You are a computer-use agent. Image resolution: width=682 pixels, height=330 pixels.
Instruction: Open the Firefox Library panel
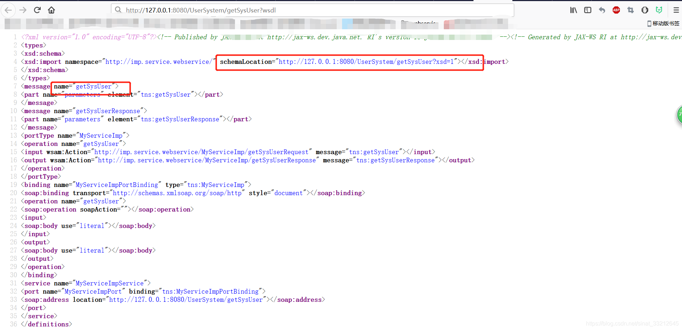[x=574, y=10]
